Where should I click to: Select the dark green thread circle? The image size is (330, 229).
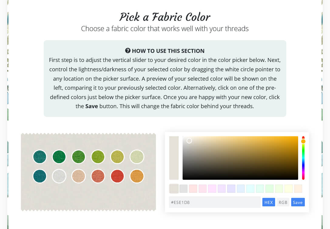tap(59, 157)
